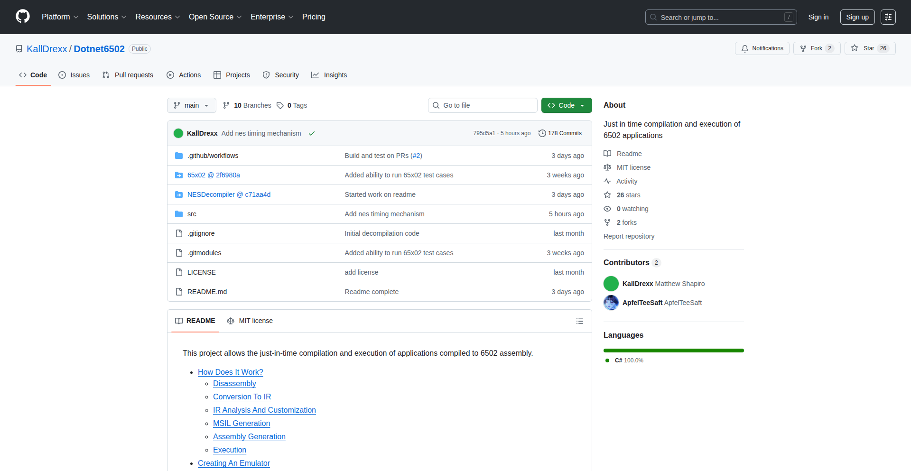
Task: Click the README outline list icon
Action: point(579,321)
